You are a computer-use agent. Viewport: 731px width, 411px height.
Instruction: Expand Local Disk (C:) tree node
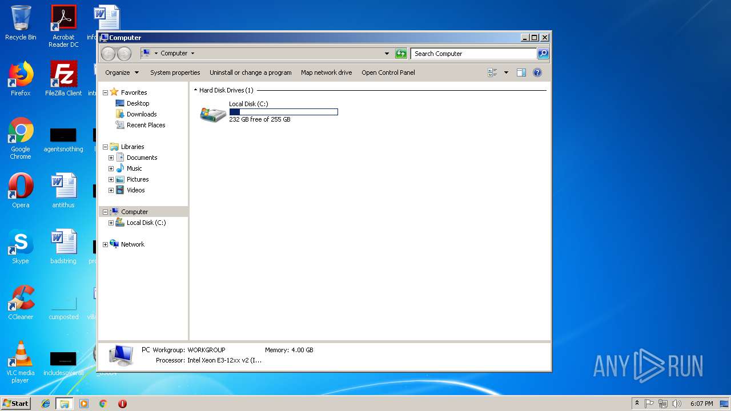[111, 223]
